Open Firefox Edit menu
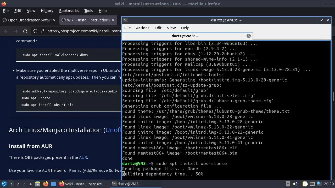The width and height of the screenshot is (335, 188). [18, 11]
